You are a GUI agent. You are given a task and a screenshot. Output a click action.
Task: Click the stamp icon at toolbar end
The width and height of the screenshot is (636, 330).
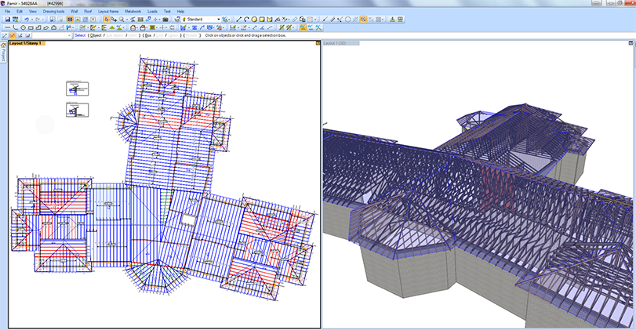point(393,19)
